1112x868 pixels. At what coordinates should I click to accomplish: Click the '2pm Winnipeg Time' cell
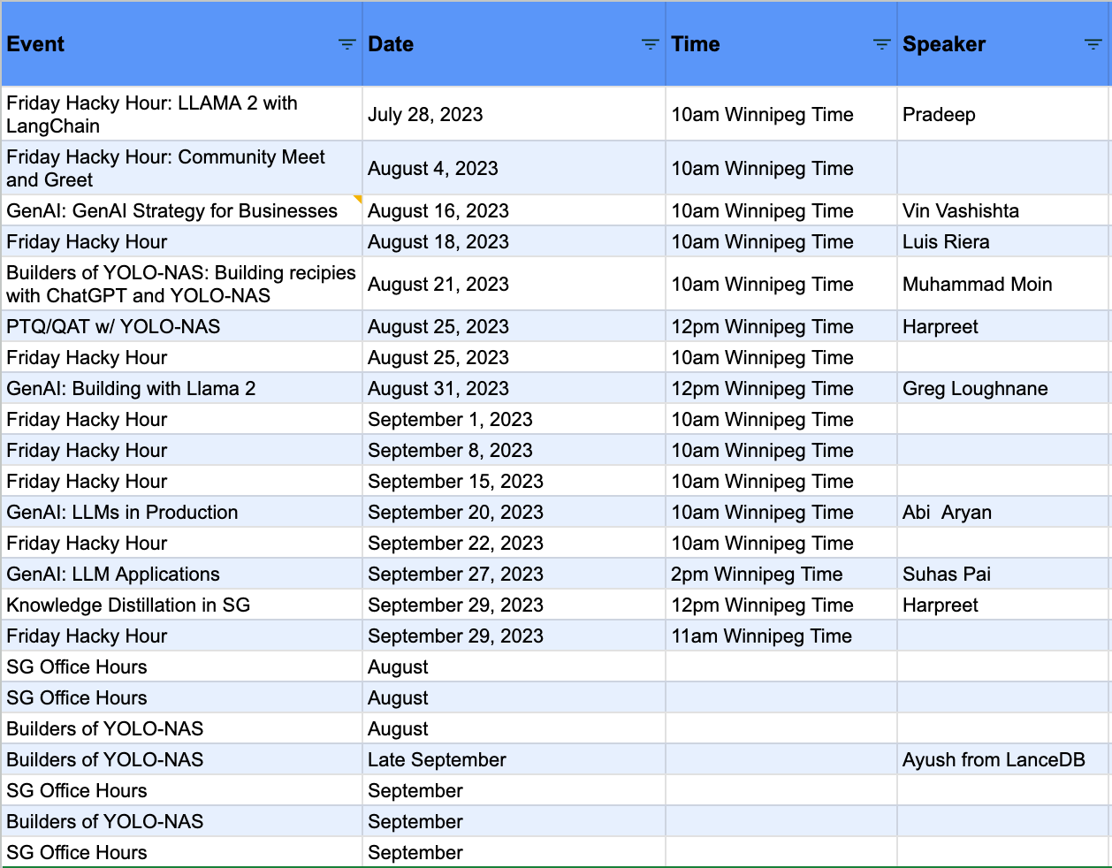pos(781,574)
